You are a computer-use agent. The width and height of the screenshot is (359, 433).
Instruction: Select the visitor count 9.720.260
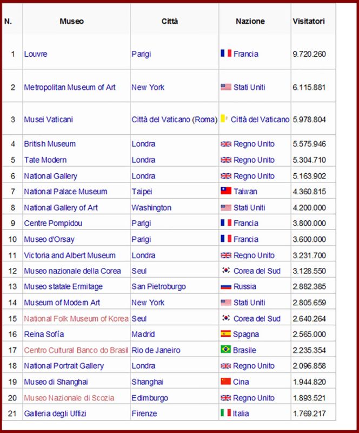click(309, 54)
